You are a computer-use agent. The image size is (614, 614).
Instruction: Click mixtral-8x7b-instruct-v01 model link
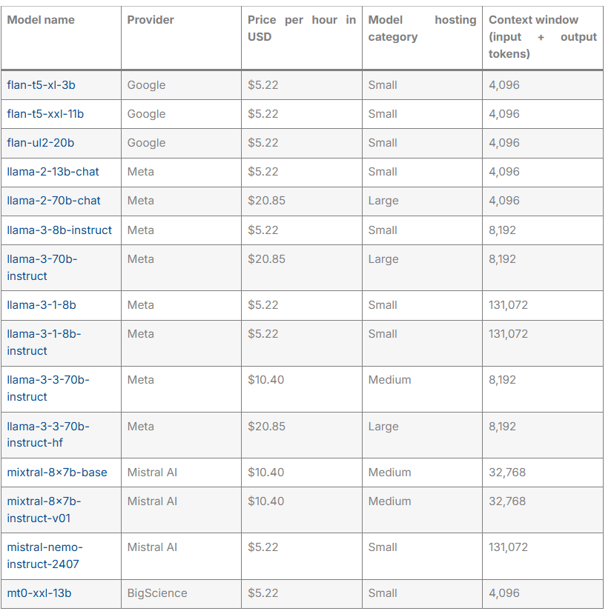[x=44, y=510]
